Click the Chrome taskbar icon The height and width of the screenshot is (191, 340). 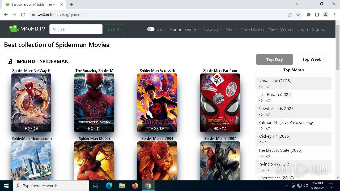pos(148,186)
